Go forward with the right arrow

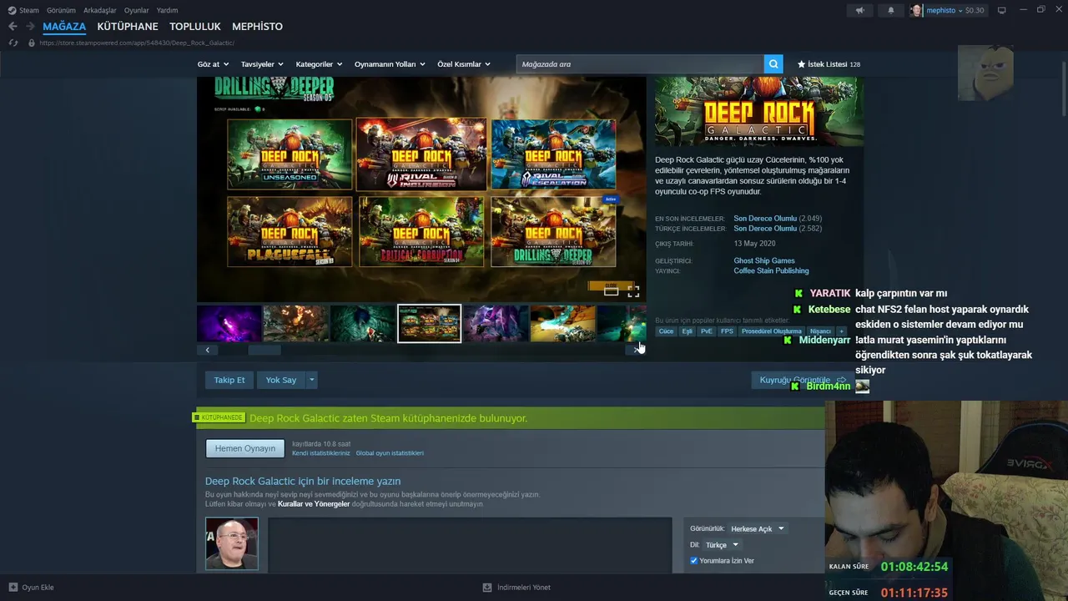(30, 27)
